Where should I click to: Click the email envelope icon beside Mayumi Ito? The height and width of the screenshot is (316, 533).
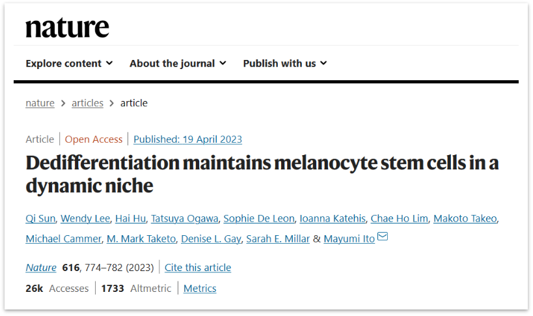383,237
